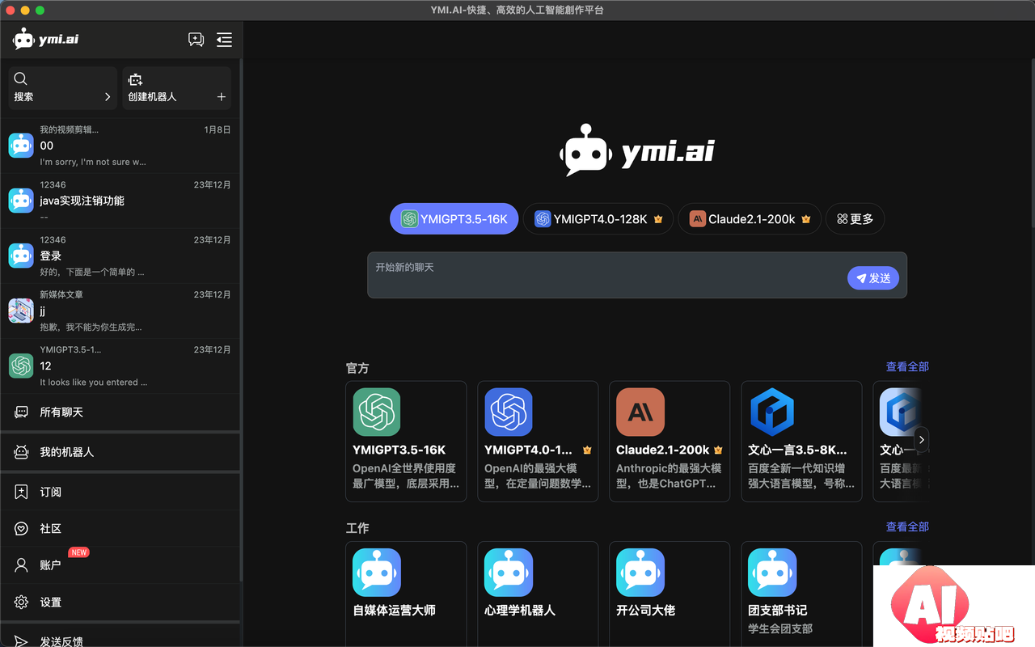Click the Claude2.1-200k card Anthropic icon
This screenshot has height=647, width=1035.
click(640, 412)
